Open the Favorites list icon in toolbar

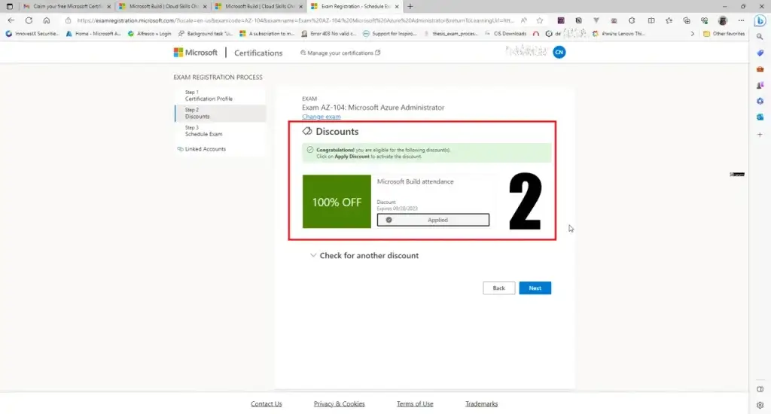click(x=669, y=20)
